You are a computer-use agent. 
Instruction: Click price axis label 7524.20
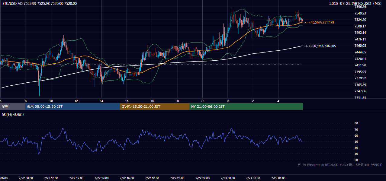360,20
